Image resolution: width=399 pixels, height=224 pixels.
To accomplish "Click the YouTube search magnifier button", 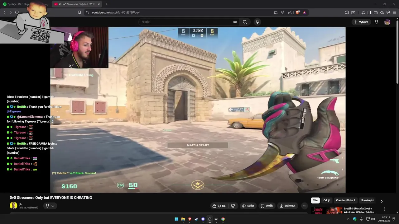I will [245, 22].
